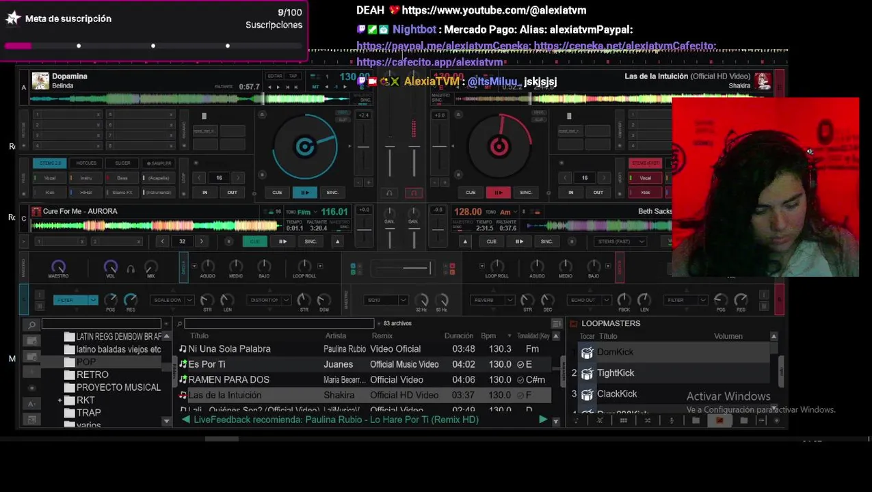The height and width of the screenshot is (492, 872).
Task: Click deck A spinning jog wheel
Action: [x=304, y=146]
